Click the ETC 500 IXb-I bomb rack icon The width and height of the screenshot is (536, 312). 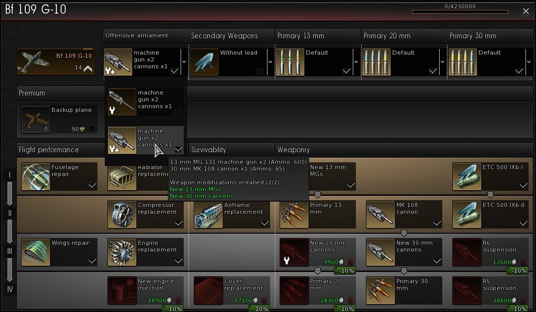pos(466,176)
